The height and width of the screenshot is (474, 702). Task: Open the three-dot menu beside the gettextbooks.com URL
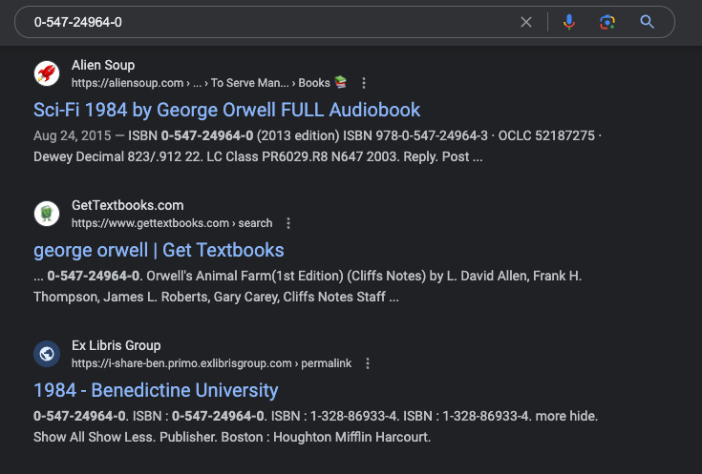pos(288,223)
